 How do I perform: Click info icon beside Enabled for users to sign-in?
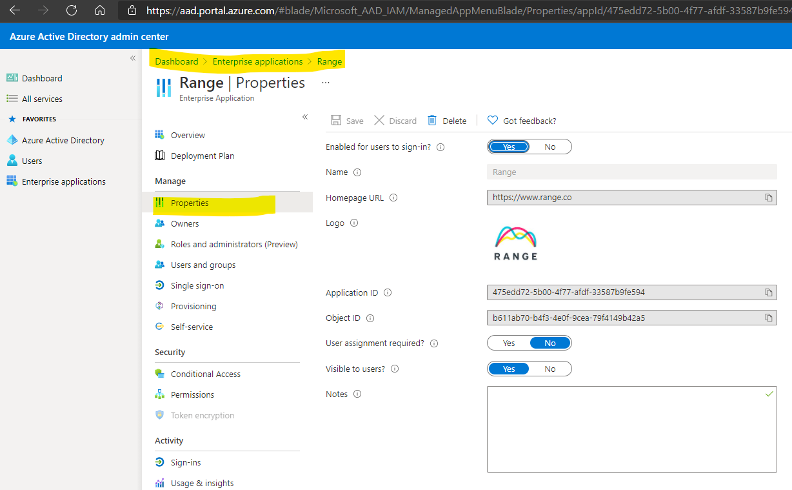tap(441, 147)
